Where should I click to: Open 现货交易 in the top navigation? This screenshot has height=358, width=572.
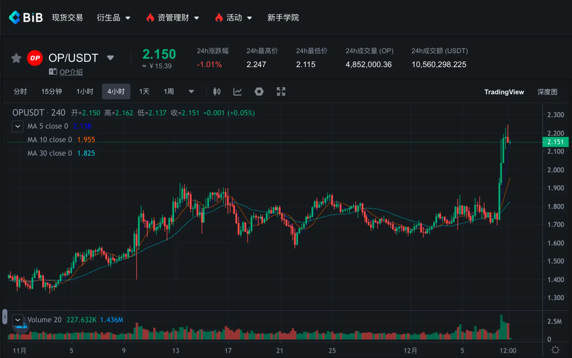(67, 18)
